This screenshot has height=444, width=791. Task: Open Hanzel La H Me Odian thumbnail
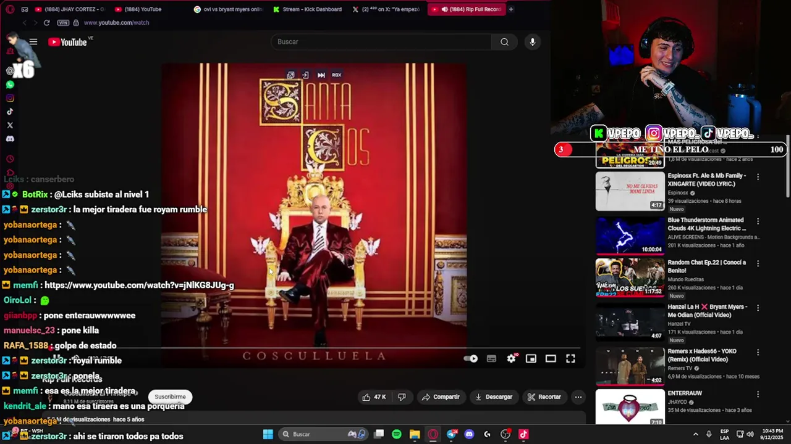[630, 323]
